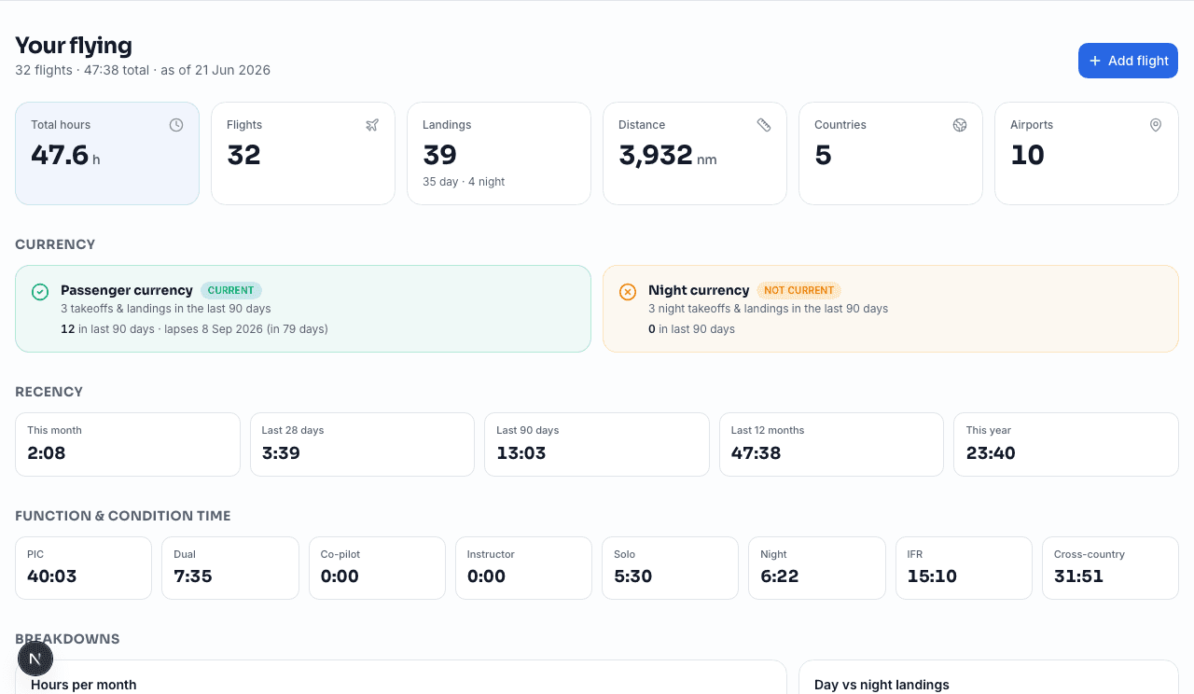Click the Flights value 32
1194x694 pixels.
[x=243, y=155]
